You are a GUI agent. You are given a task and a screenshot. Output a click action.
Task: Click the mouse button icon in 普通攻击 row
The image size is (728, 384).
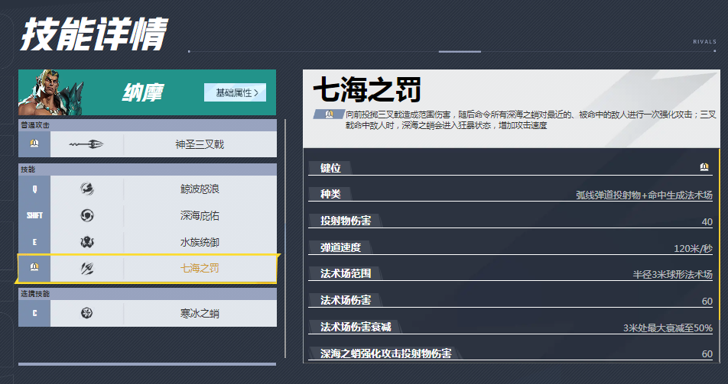point(34,144)
